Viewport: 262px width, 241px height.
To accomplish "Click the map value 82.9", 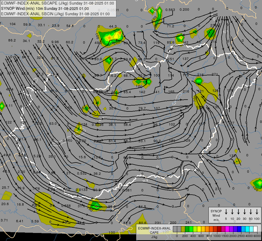I will tap(127, 223).
